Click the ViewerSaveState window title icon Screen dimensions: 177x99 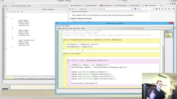point(57,23)
